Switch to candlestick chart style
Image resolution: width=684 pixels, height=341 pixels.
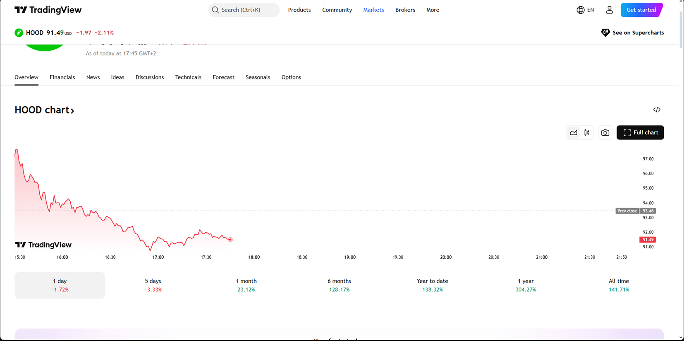(x=587, y=132)
